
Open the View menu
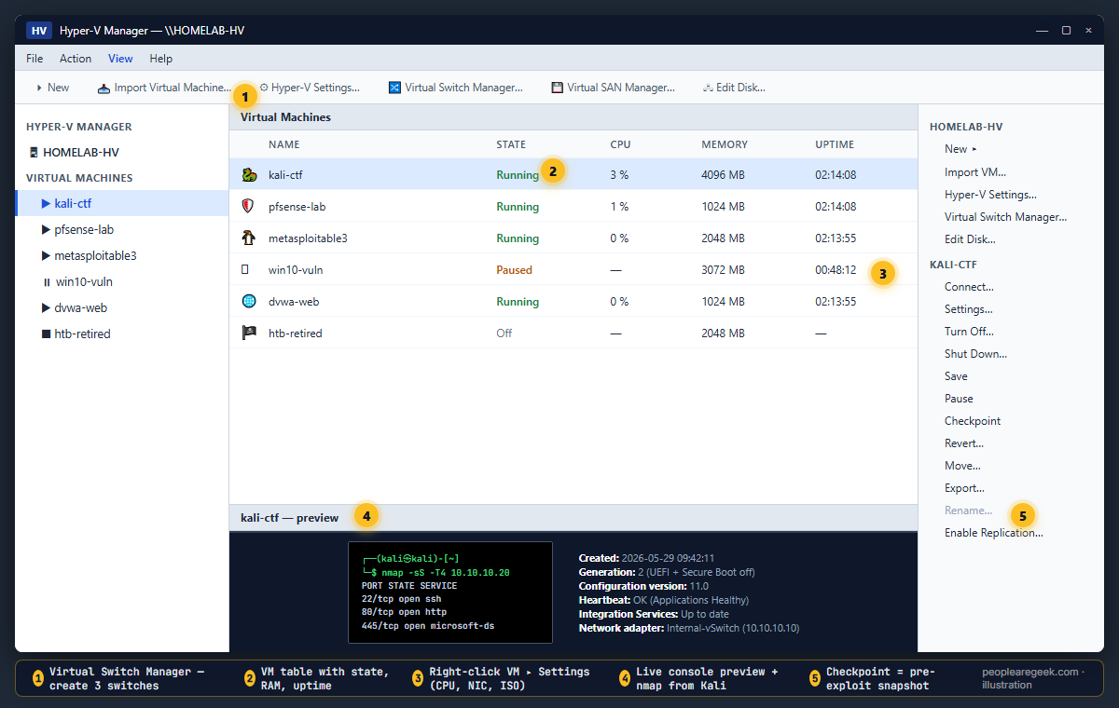(120, 59)
